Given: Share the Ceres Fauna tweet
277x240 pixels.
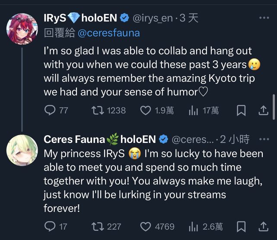Looking at the screenshot, I should coord(263,226).
